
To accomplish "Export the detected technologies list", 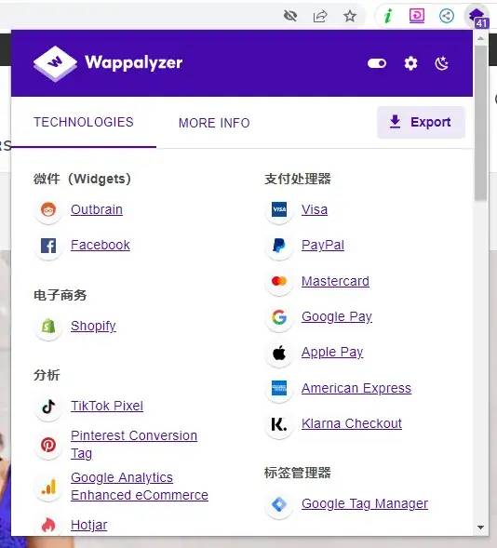I will pos(421,122).
